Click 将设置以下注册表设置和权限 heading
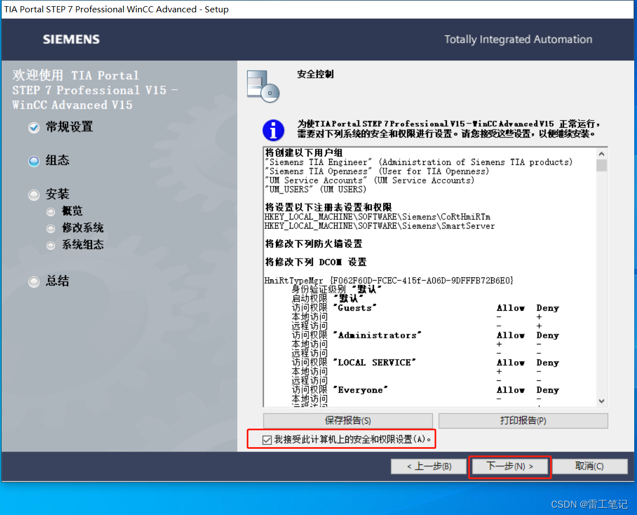Image resolution: width=637 pixels, height=515 pixels. pyautogui.click(x=328, y=208)
